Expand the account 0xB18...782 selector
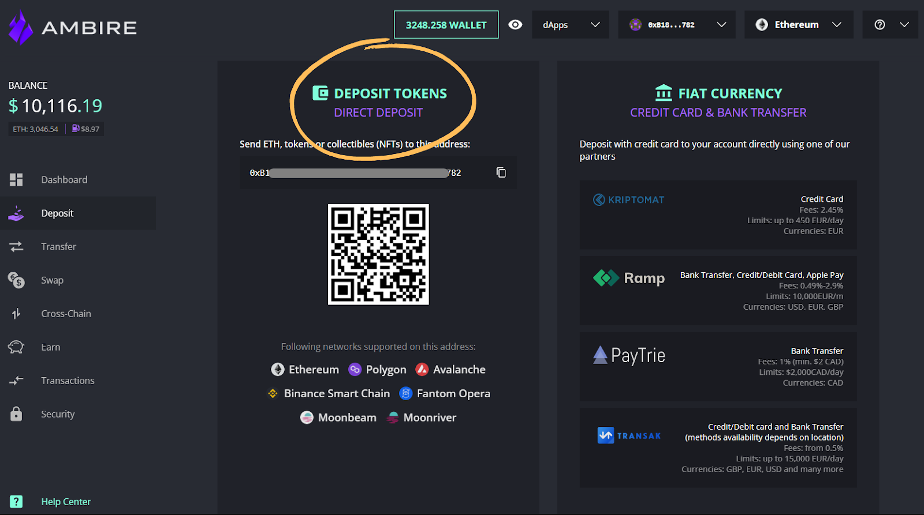The height and width of the screenshot is (515, 924). point(677,25)
